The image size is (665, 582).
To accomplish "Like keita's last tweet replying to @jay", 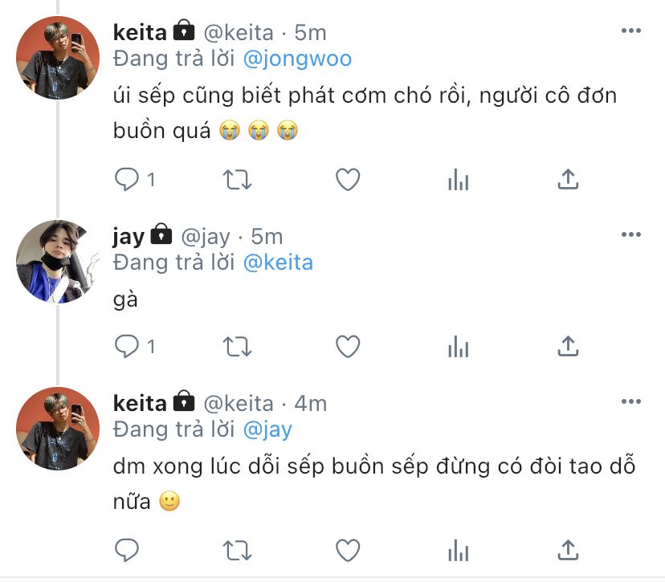I will (x=348, y=550).
